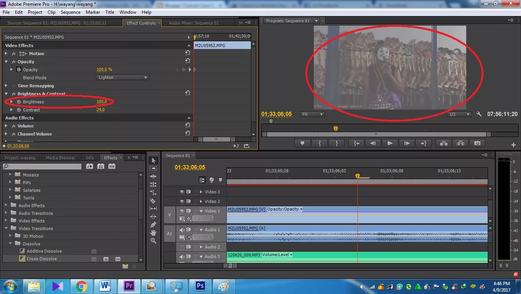Click the Lift button
The height and width of the screenshot is (294, 521).
point(444,143)
